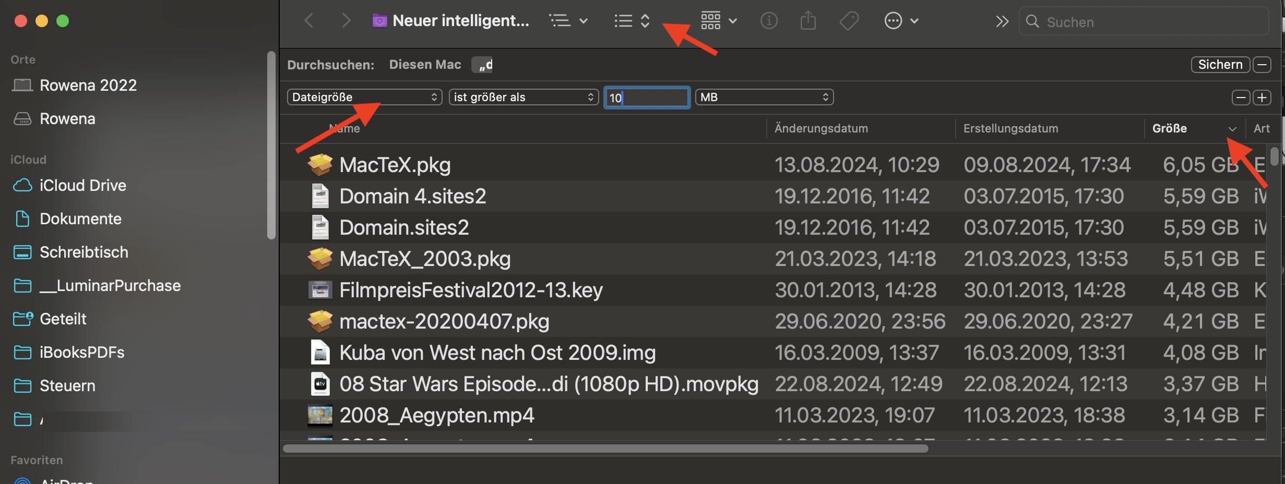The height and width of the screenshot is (484, 1285).
Task: Open the 'ist größer als' dropdown
Action: point(523,98)
